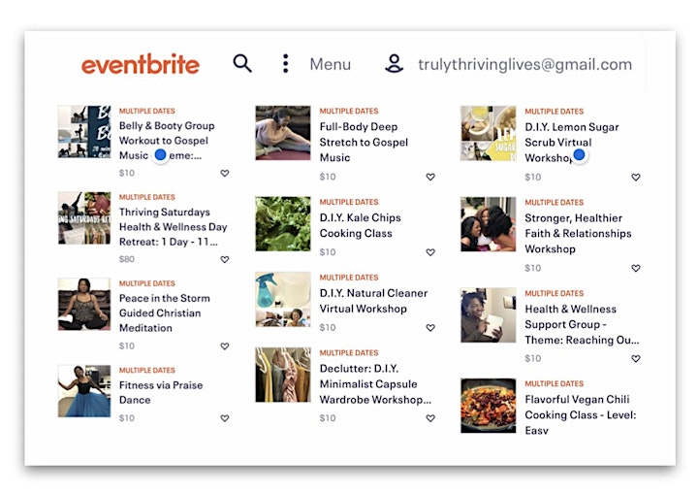Viewport: 698px width, 493px height.
Task: Select Flavorful Vegan Chili Cooking Class title
Action: (581, 414)
